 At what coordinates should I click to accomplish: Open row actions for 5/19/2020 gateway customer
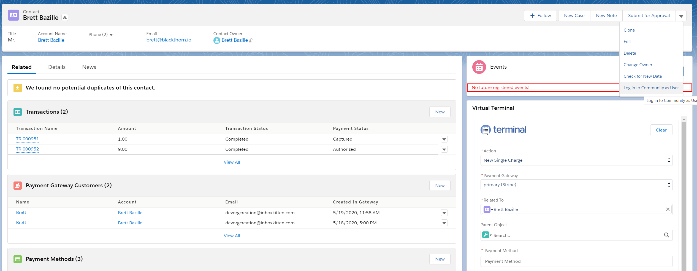click(444, 213)
